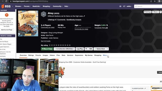Open the Settings button
Screen dimensions: 162x91
(x=148, y=12)
